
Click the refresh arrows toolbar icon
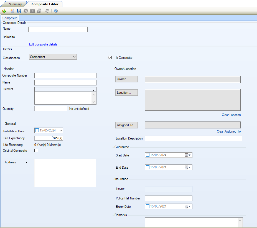[x=47, y=11]
